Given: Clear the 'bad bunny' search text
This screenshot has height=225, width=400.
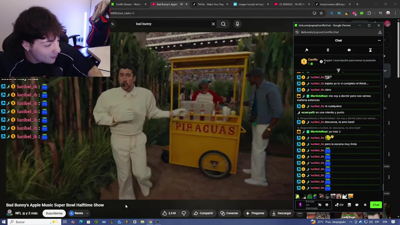Looking at the screenshot, I should point(213,24).
